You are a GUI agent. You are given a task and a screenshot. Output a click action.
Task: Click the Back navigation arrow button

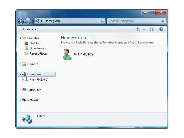21,21
